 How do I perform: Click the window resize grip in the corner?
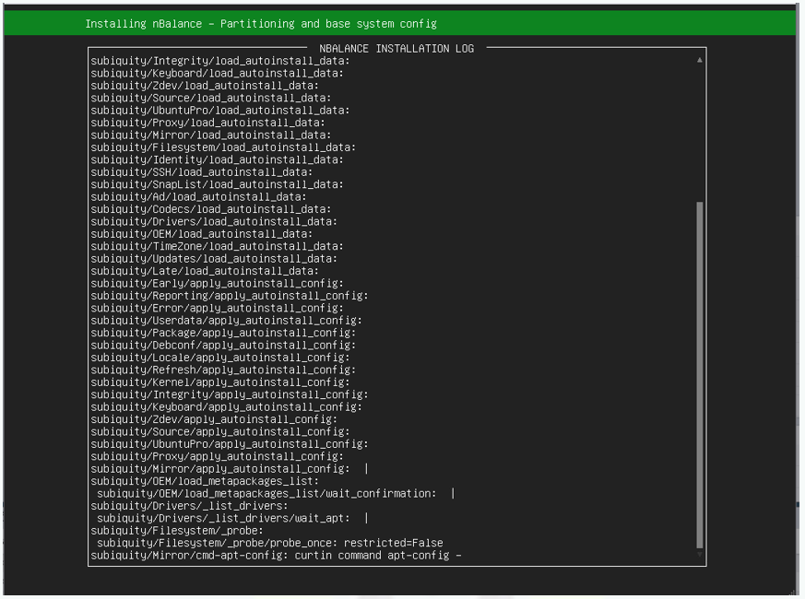[794, 591]
